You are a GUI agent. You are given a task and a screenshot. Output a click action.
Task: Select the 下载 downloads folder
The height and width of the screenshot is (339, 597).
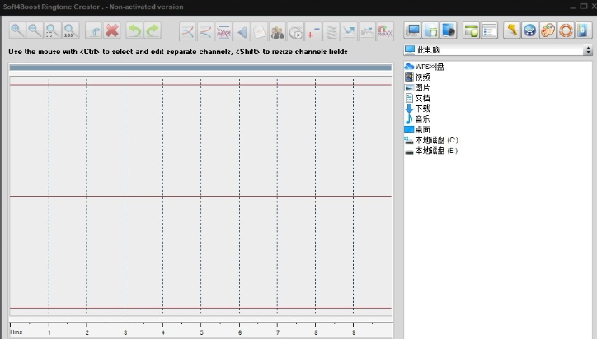click(x=422, y=109)
